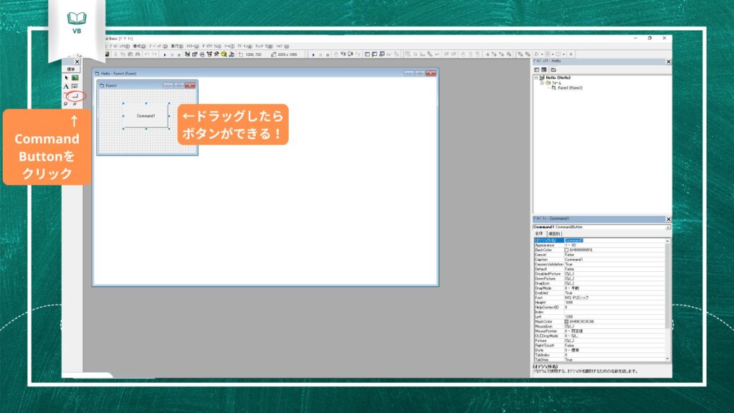Screen dimensions: 734x413
Task: Switch to the 項目別 tab in Properties
Action: click(x=554, y=233)
